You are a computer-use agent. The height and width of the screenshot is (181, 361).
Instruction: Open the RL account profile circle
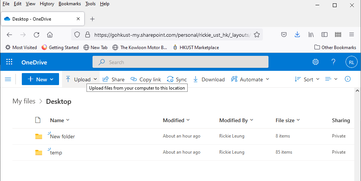point(351,62)
